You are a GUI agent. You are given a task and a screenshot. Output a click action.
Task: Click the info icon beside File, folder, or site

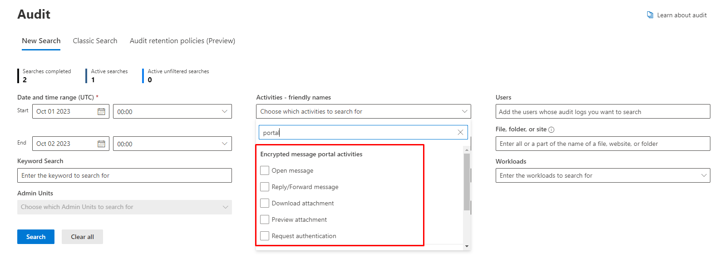551,130
